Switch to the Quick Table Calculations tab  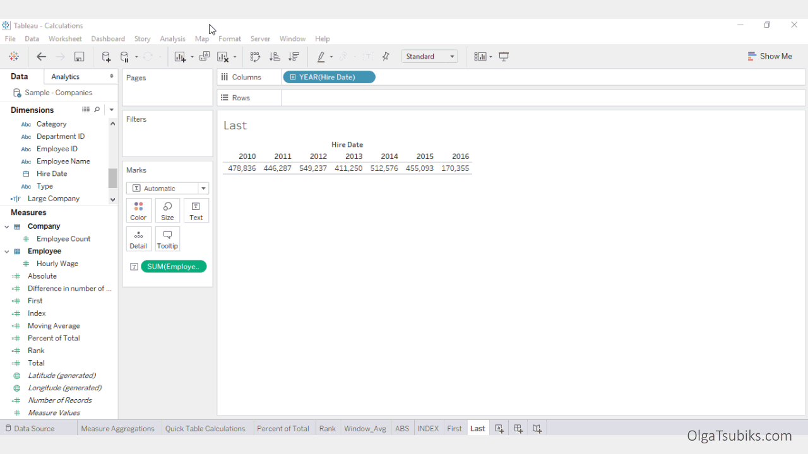tap(205, 429)
